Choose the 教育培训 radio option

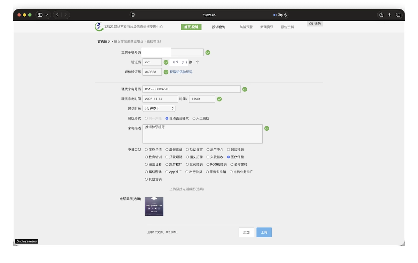[x=146, y=157]
